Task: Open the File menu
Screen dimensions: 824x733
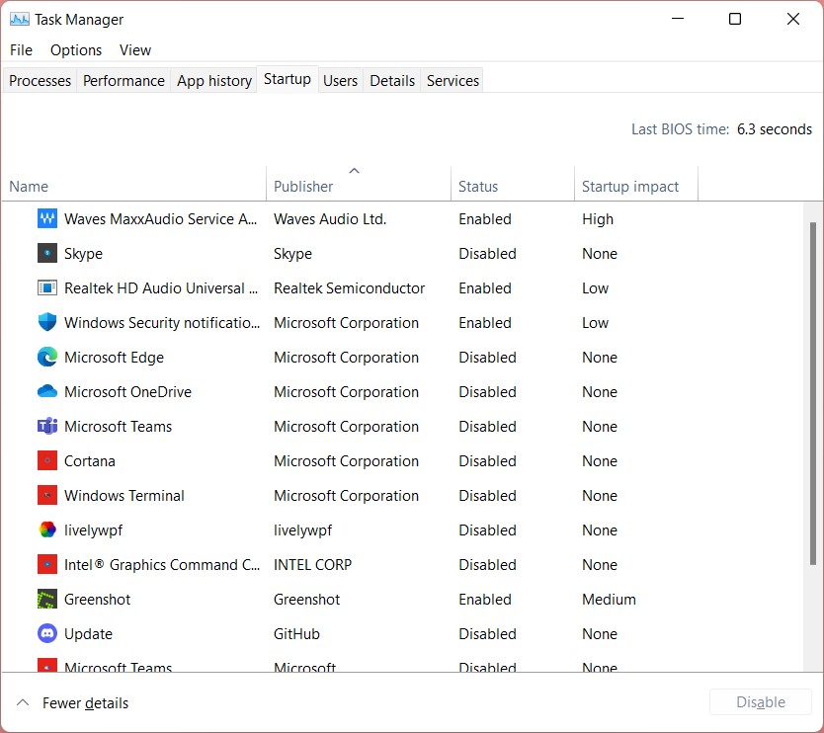Action: 21,50
